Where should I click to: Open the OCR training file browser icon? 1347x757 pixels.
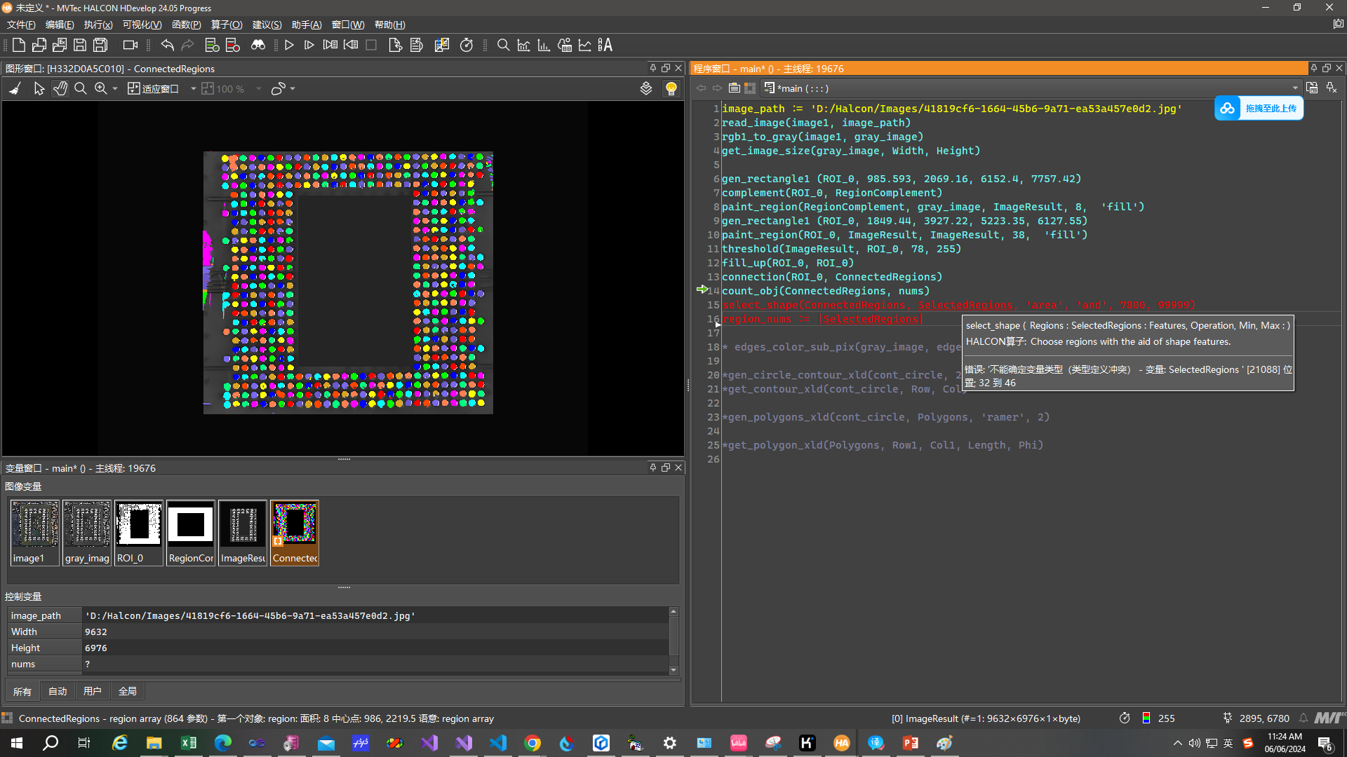tap(605, 46)
